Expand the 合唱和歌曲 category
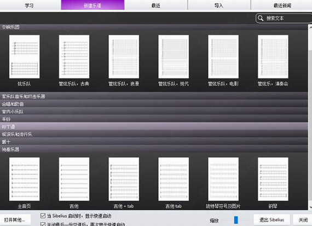The image size is (312, 226). click(154, 104)
